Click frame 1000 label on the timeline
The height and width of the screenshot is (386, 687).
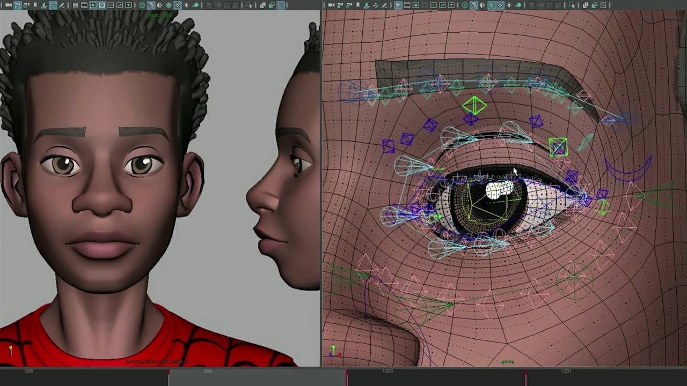coord(388,371)
